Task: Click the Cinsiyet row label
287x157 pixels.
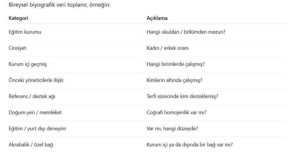Action: point(17,48)
